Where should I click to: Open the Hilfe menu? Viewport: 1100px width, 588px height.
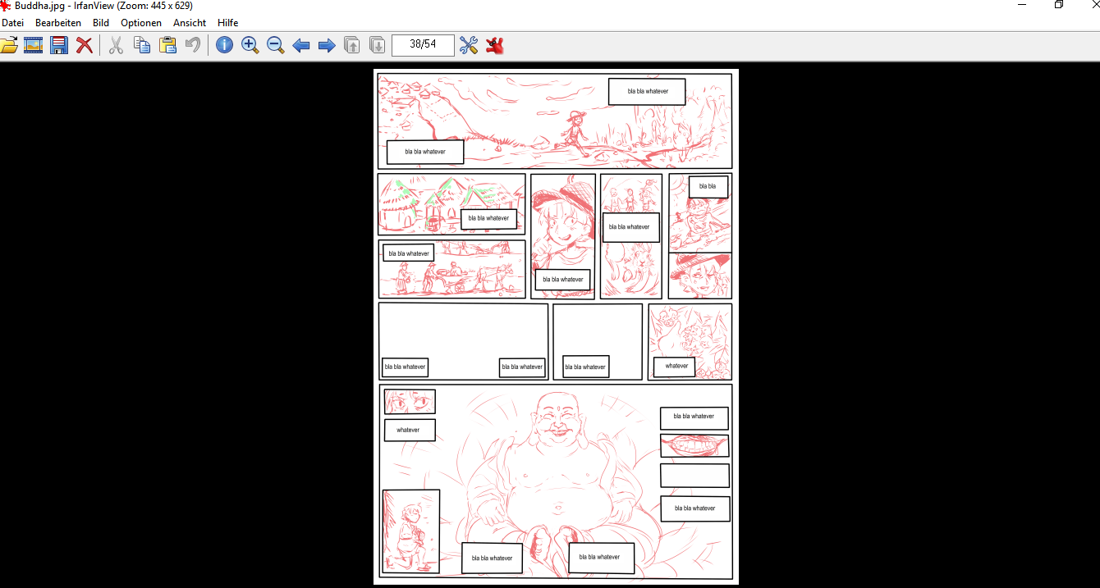pos(228,23)
